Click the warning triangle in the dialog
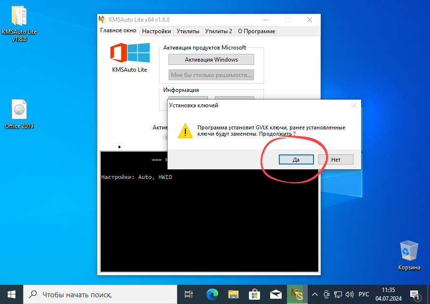The height and width of the screenshot is (304, 430). (185, 130)
